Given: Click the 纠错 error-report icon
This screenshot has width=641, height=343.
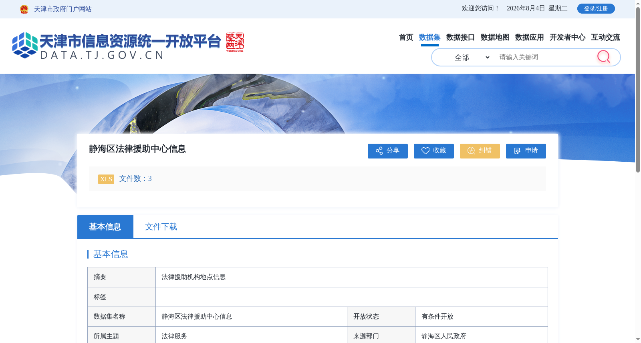Looking at the screenshot, I should (x=471, y=151).
